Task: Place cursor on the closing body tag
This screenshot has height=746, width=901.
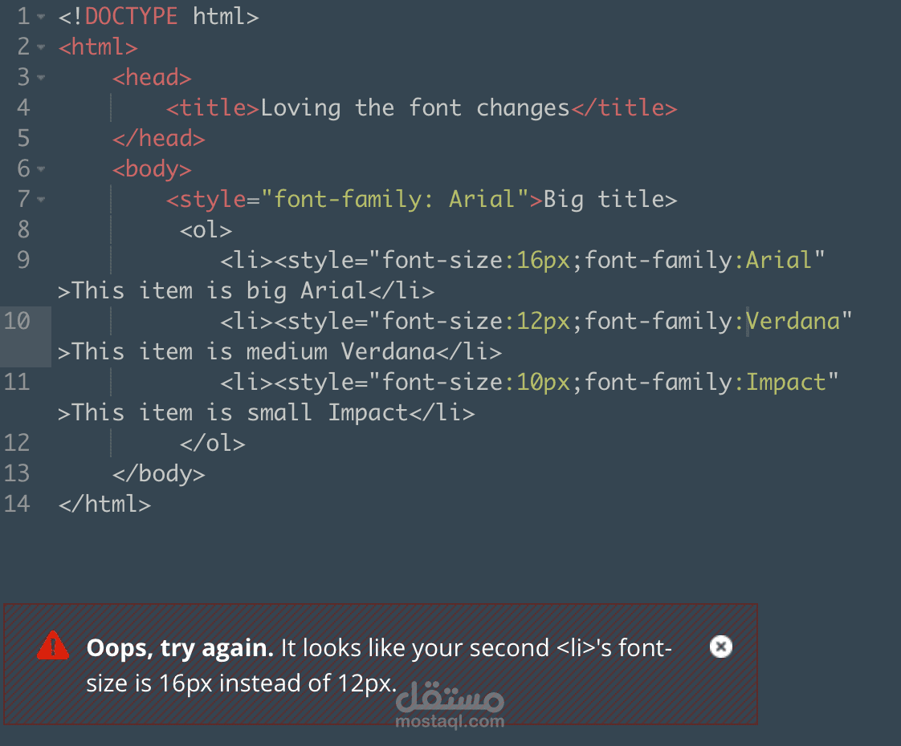Action: [159, 474]
